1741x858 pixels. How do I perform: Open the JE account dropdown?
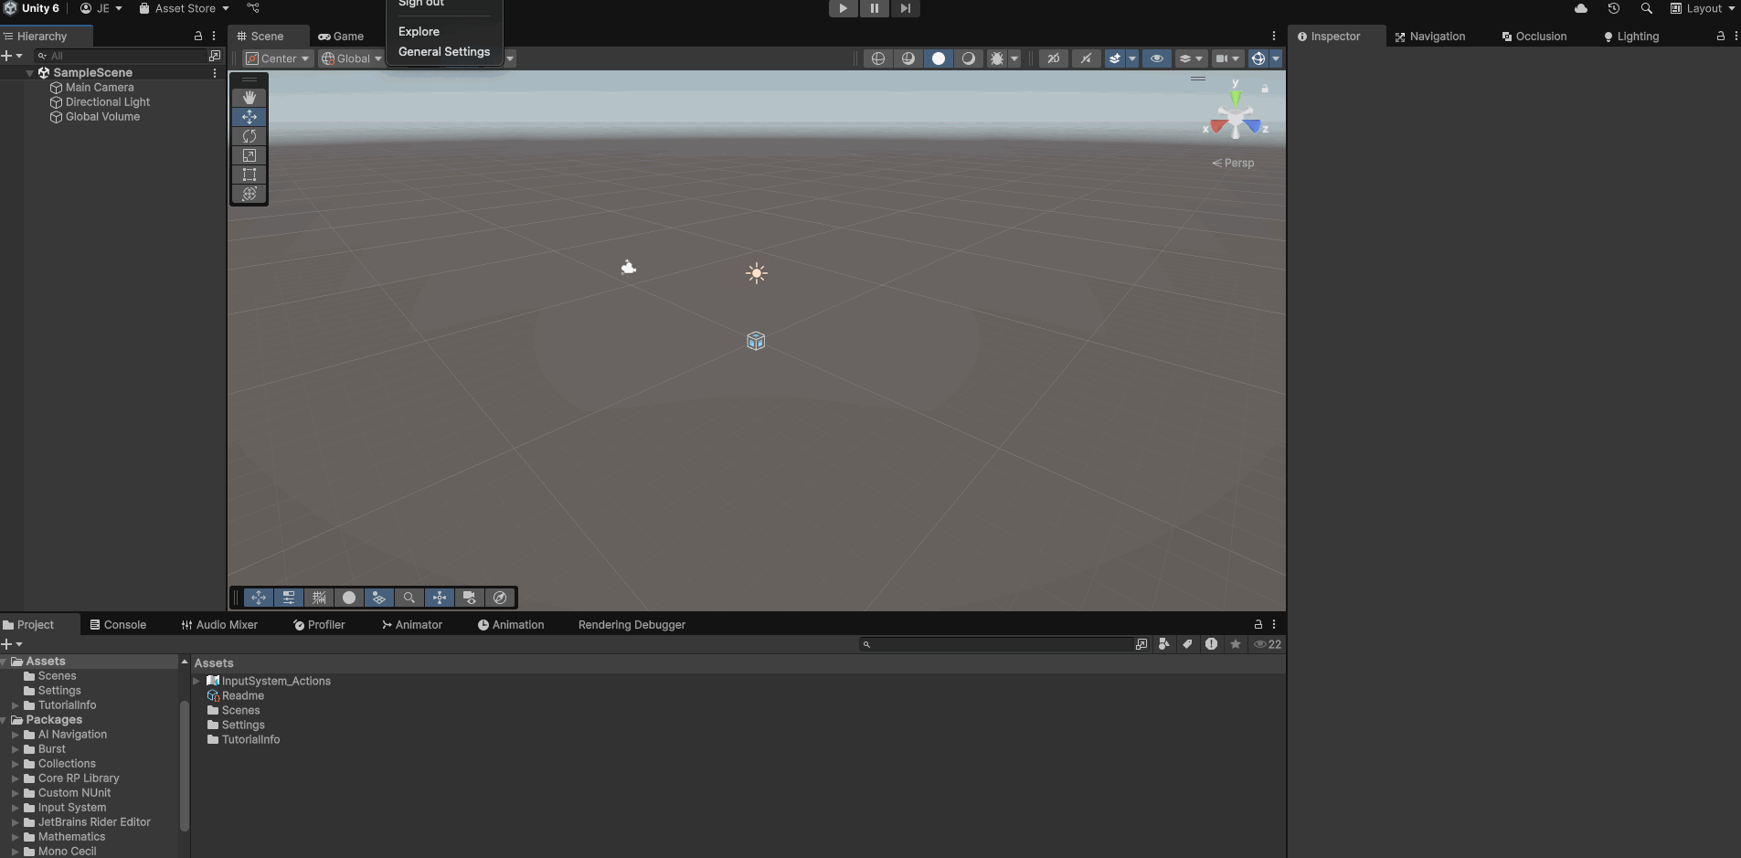101,8
